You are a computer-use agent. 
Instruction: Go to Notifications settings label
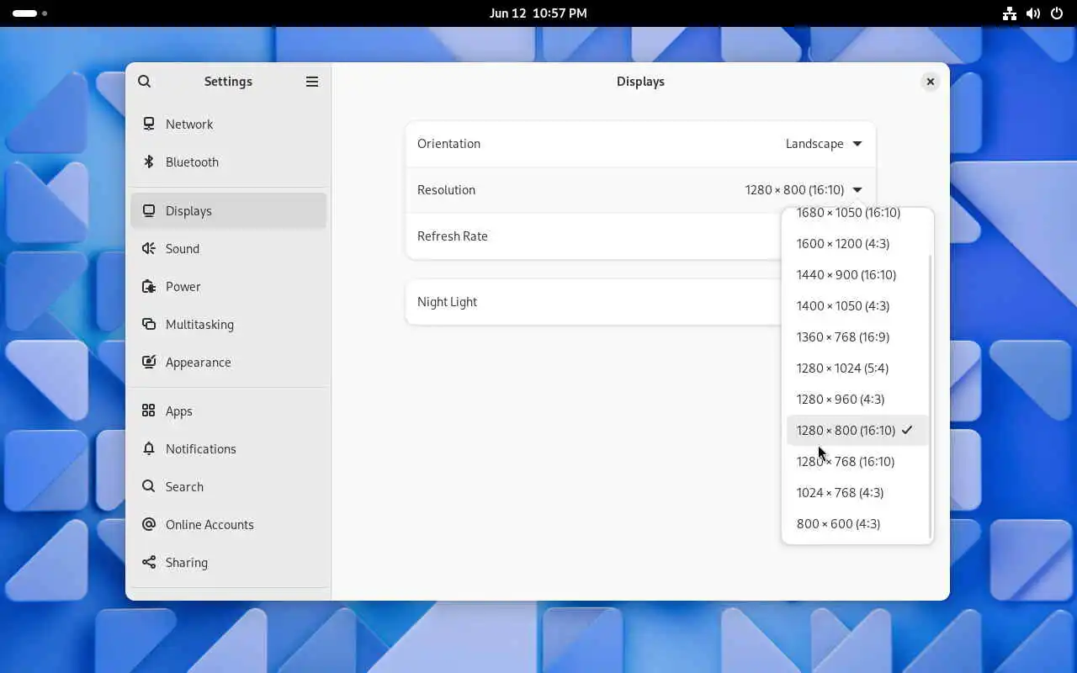(201, 448)
